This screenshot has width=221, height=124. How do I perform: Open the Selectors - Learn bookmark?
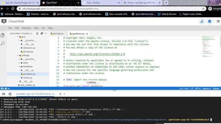point(38,14)
